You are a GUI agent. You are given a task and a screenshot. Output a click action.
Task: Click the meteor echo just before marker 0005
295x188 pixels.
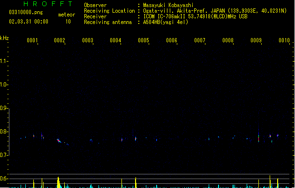[136, 139]
